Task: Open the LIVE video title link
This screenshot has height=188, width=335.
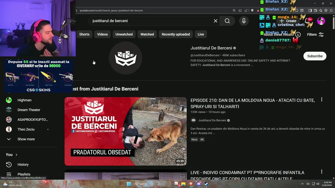Action: pos(247,175)
